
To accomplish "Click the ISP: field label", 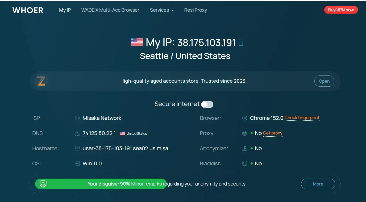I will (x=37, y=118).
